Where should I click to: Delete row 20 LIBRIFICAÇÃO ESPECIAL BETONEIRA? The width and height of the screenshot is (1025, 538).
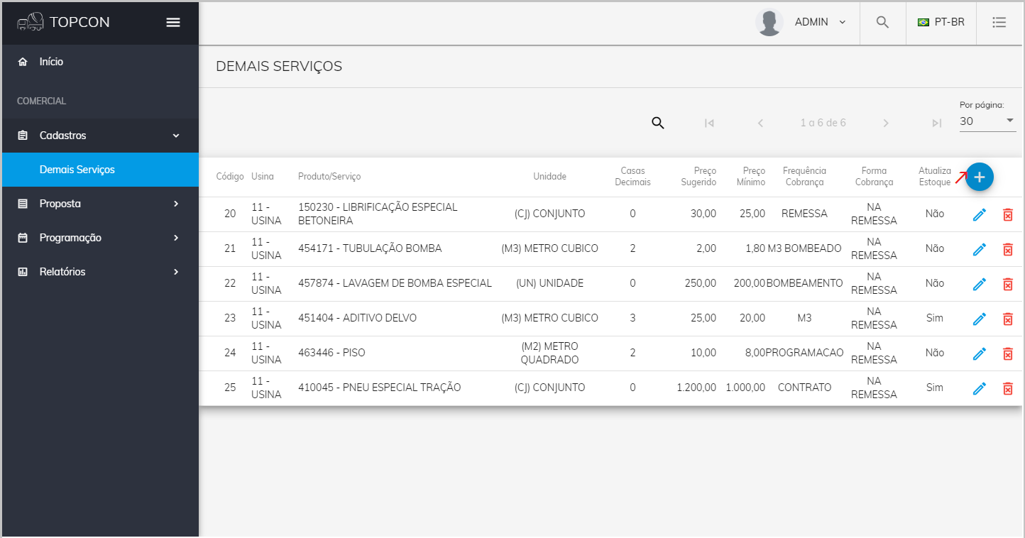click(x=1007, y=214)
